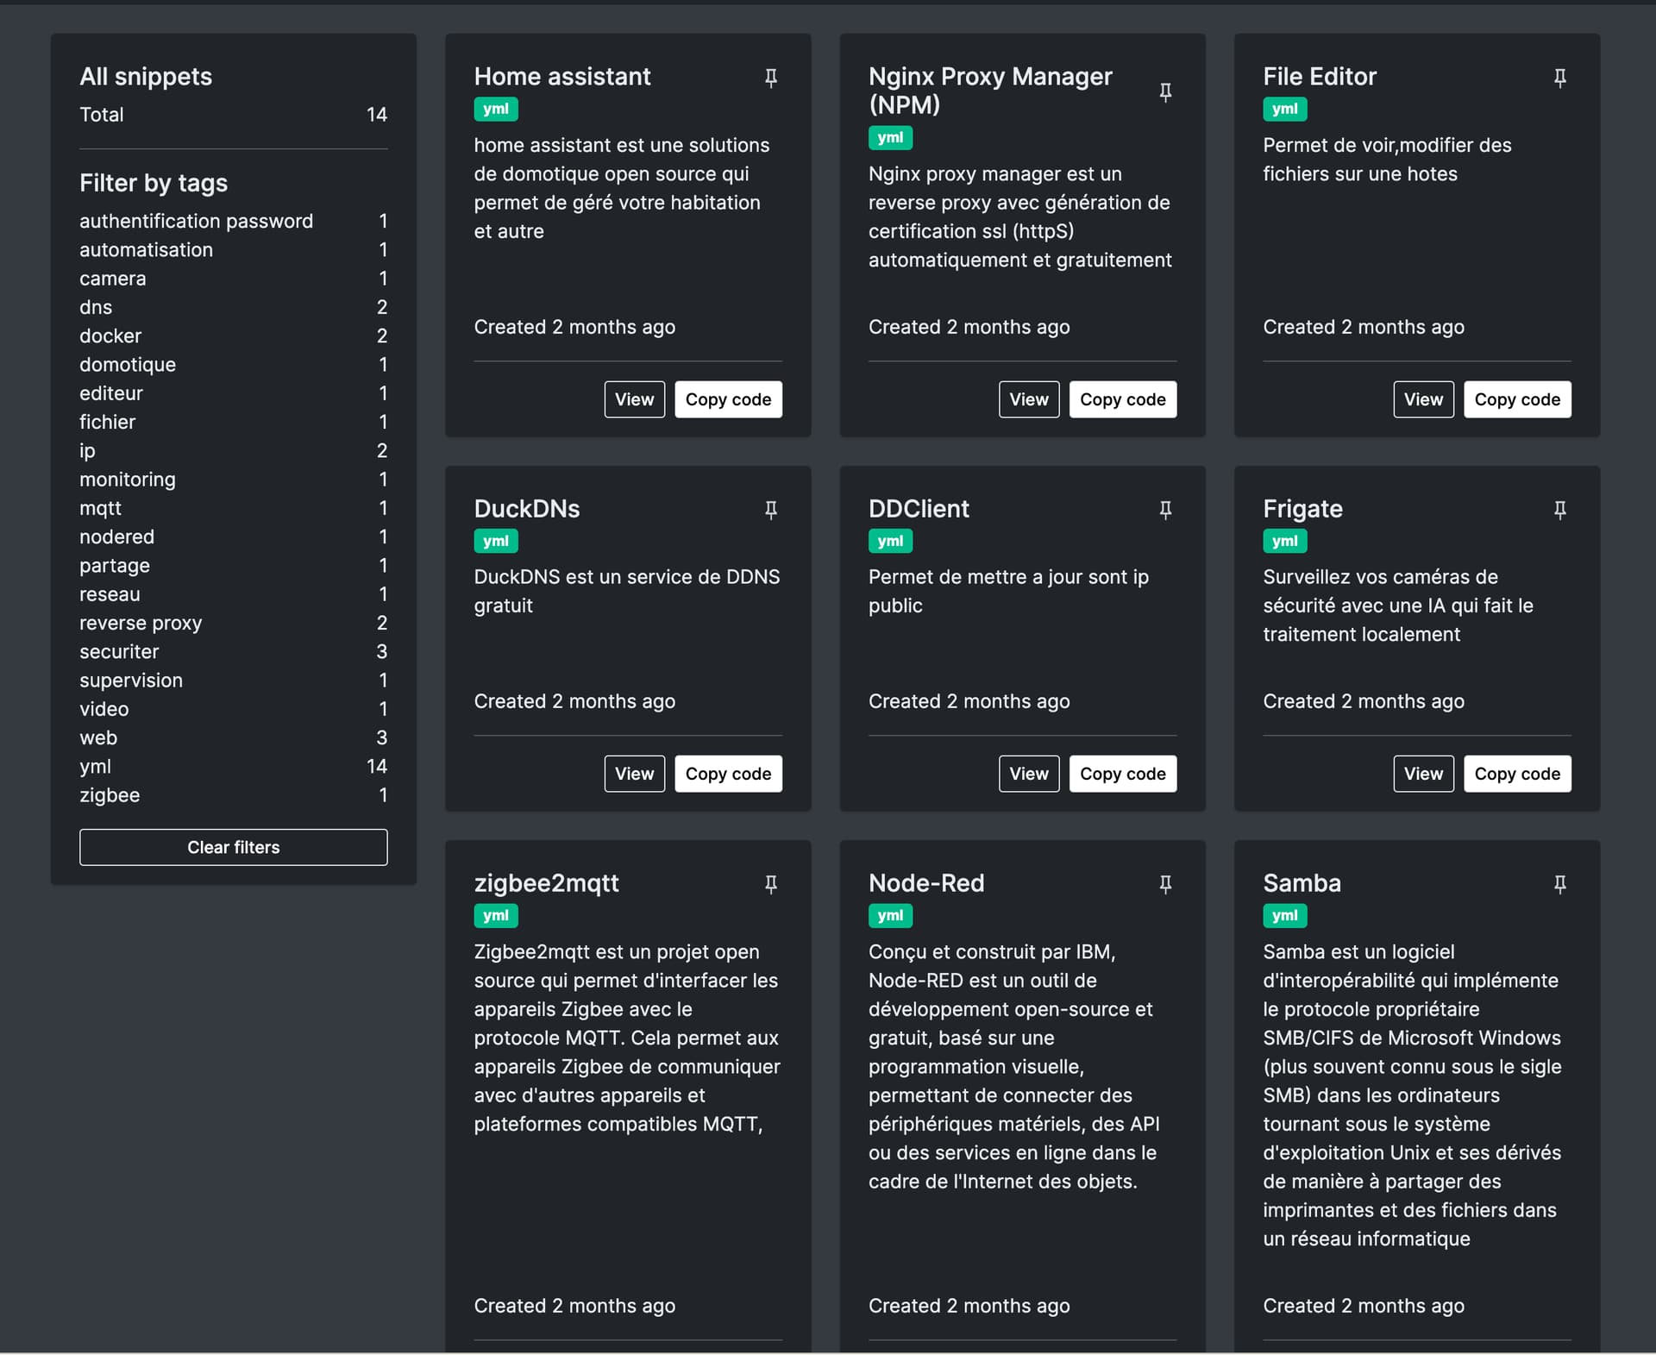Viewport: 1656px width, 1355px height.
Task: Filter by automatisation tag
Action: click(233, 249)
